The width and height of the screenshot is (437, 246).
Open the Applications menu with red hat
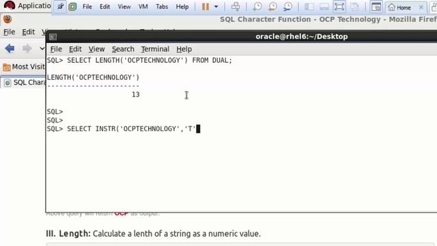[x=27, y=5]
